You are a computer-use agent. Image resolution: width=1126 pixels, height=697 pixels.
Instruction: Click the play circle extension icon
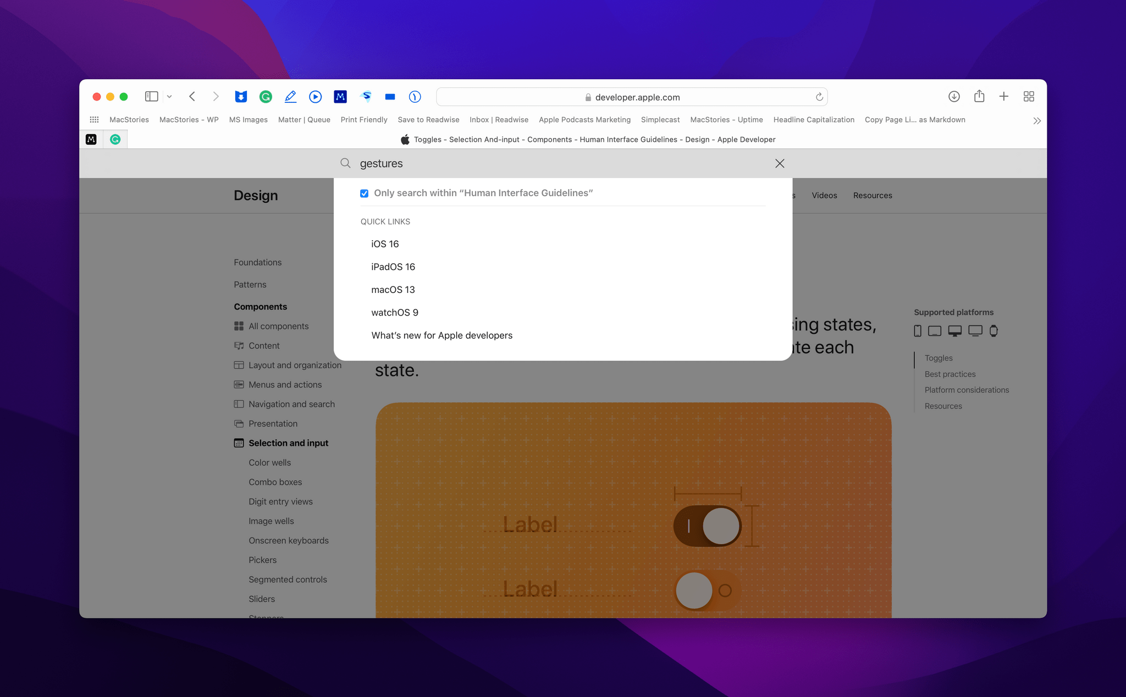coord(315,97)
